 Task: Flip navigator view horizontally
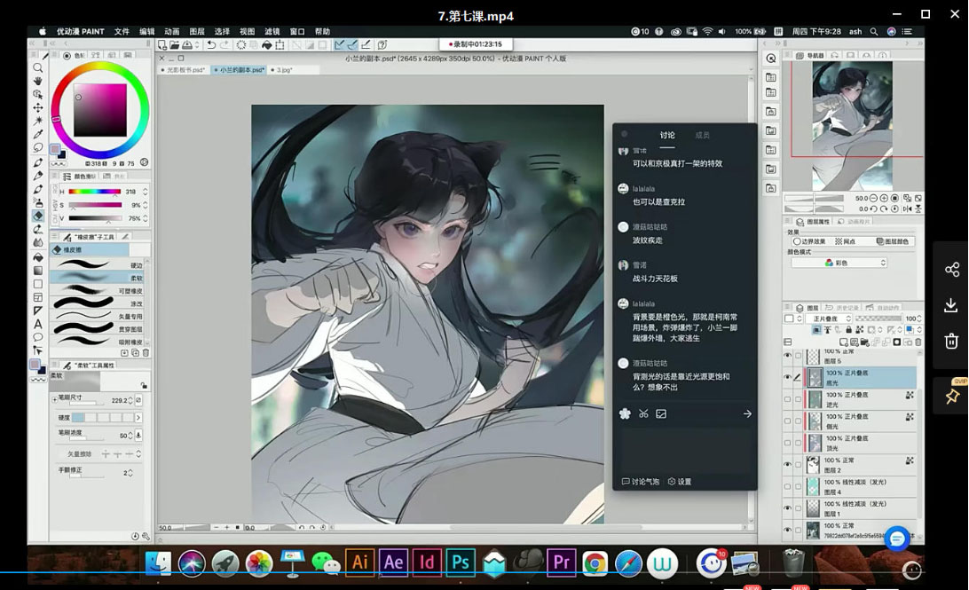click(x=907, y=208)
